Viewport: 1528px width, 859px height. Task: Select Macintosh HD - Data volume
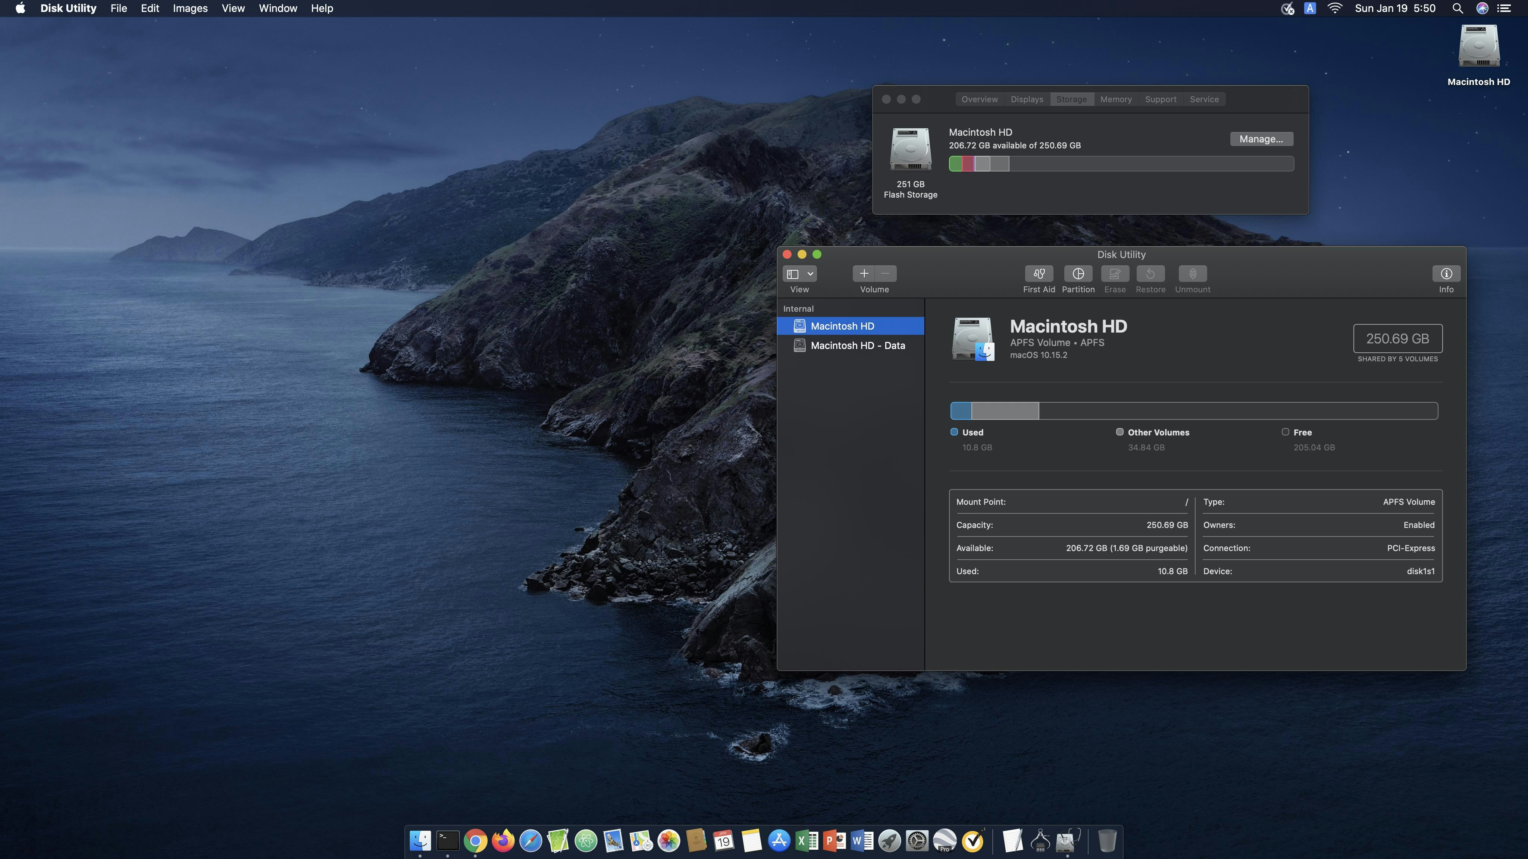tap(850, 346)
